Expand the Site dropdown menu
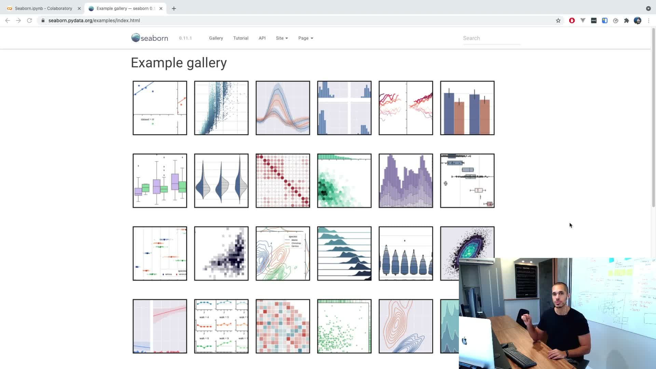656x369 pixels. (282, 38)
